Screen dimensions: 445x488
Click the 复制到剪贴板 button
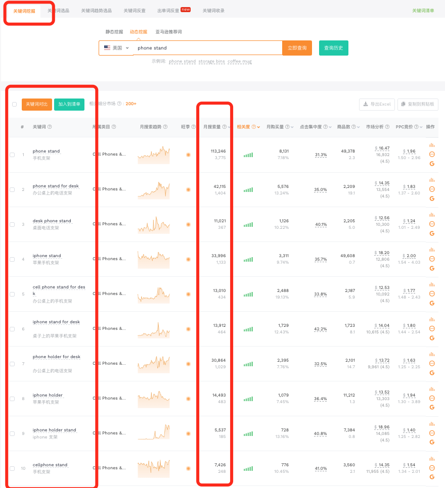418,104
